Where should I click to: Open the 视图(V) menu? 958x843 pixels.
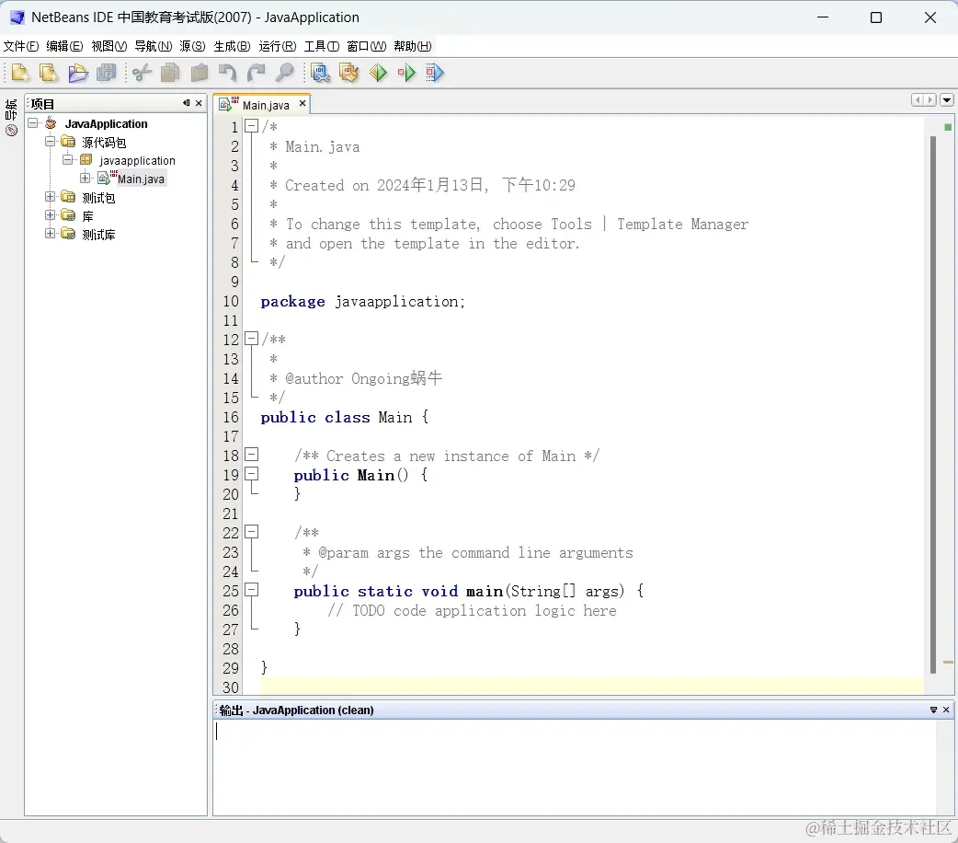pyautogui.click(x=109, y=47)
